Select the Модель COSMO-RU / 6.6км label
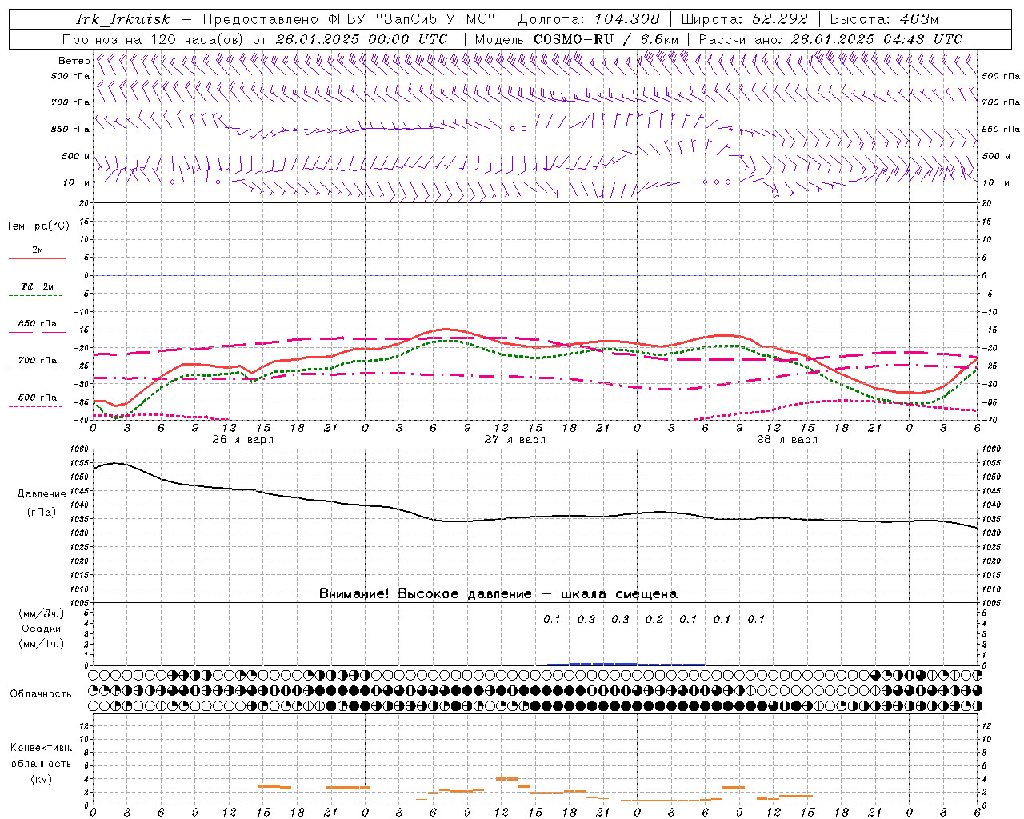The height and width of the screenshot is (819, 1024). (576, 39)
